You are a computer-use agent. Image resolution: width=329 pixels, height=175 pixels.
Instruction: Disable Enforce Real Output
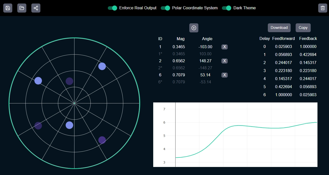pos(113,8)
